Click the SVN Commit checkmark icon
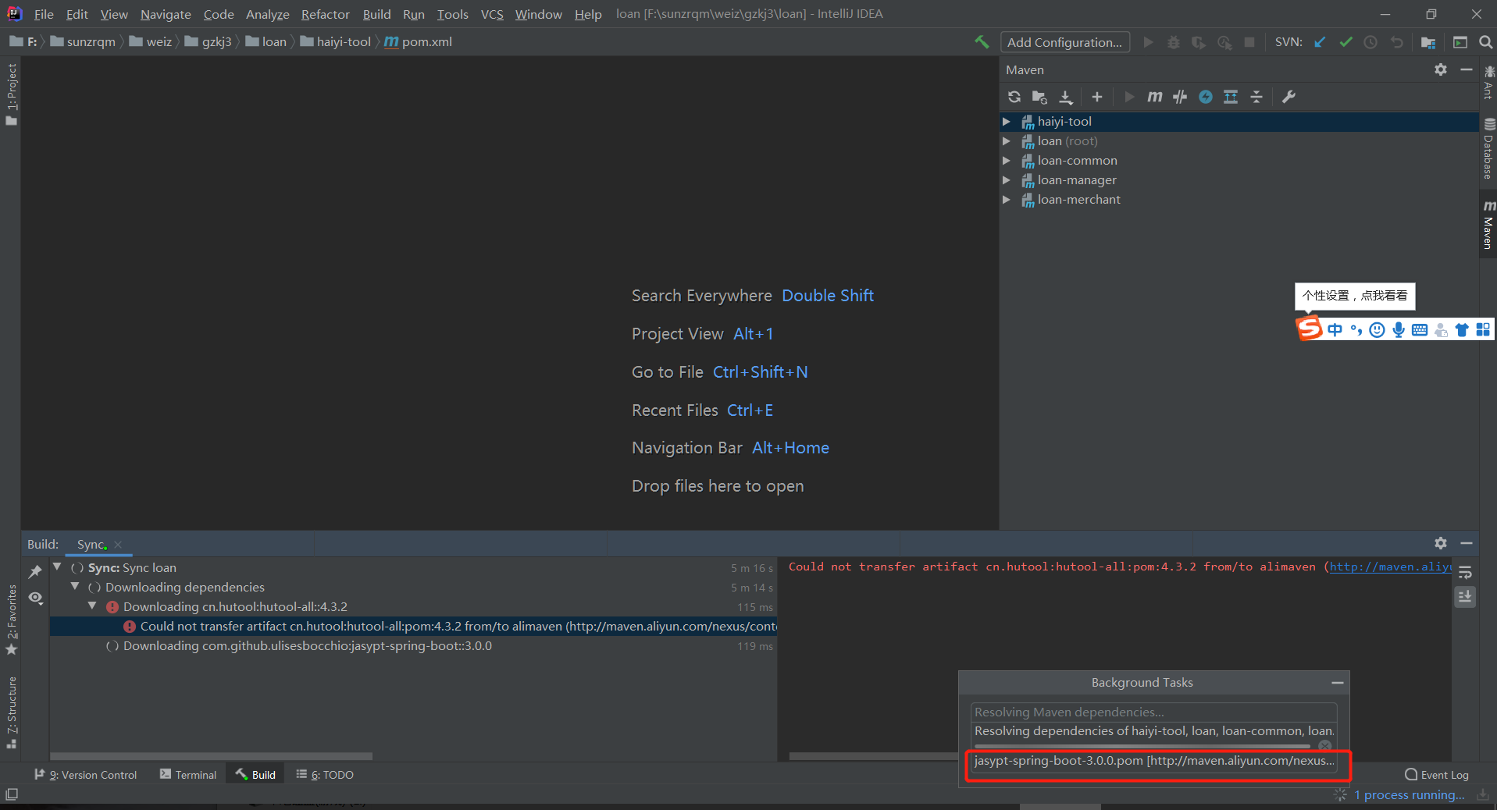Screen dimensions: 1497x810 point(1346,42)
